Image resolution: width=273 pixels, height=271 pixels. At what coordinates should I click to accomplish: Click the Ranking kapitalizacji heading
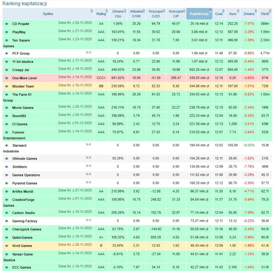click(25, 4)
